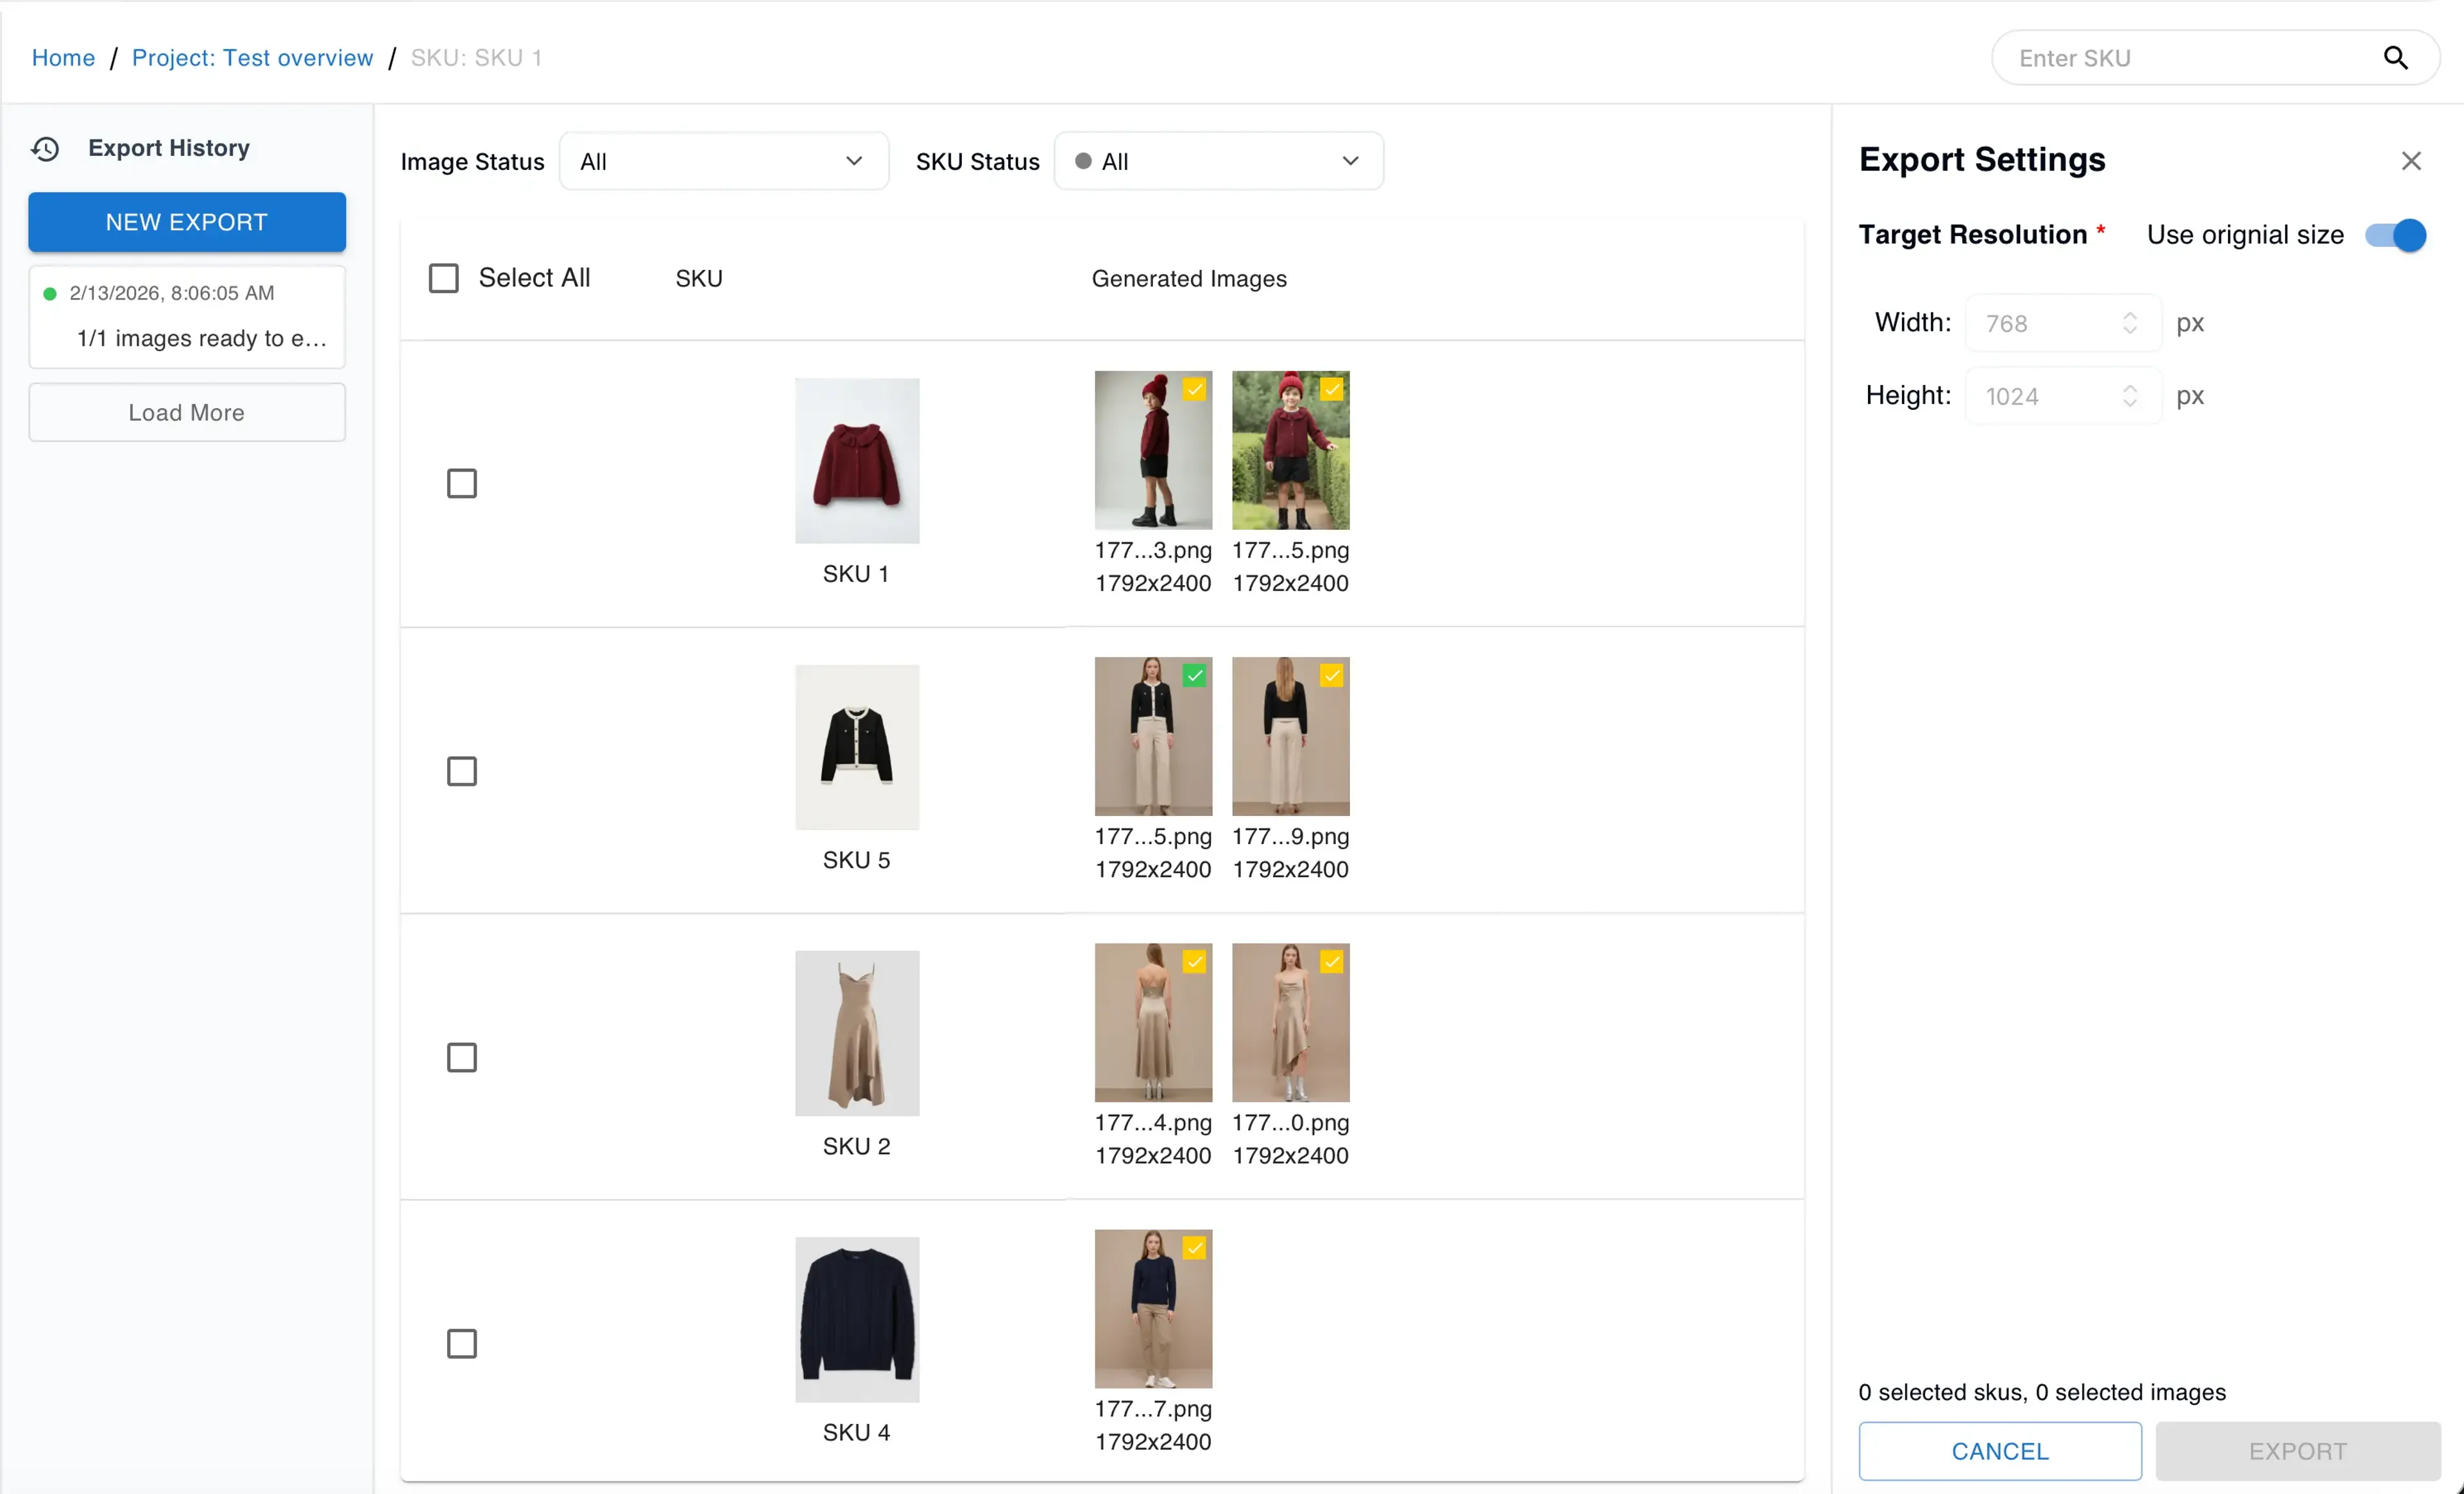2464x1494 pixels.
Task: Select the SKU 5 row checkbox
Action: [462, 771]
